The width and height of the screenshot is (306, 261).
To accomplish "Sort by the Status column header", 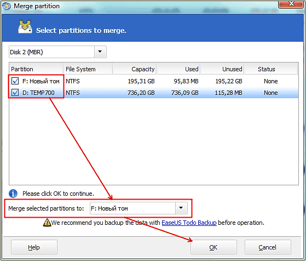I will (271, 69).
